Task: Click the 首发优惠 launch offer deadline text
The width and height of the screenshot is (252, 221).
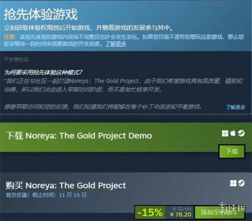Action: [x=46, y=195]
